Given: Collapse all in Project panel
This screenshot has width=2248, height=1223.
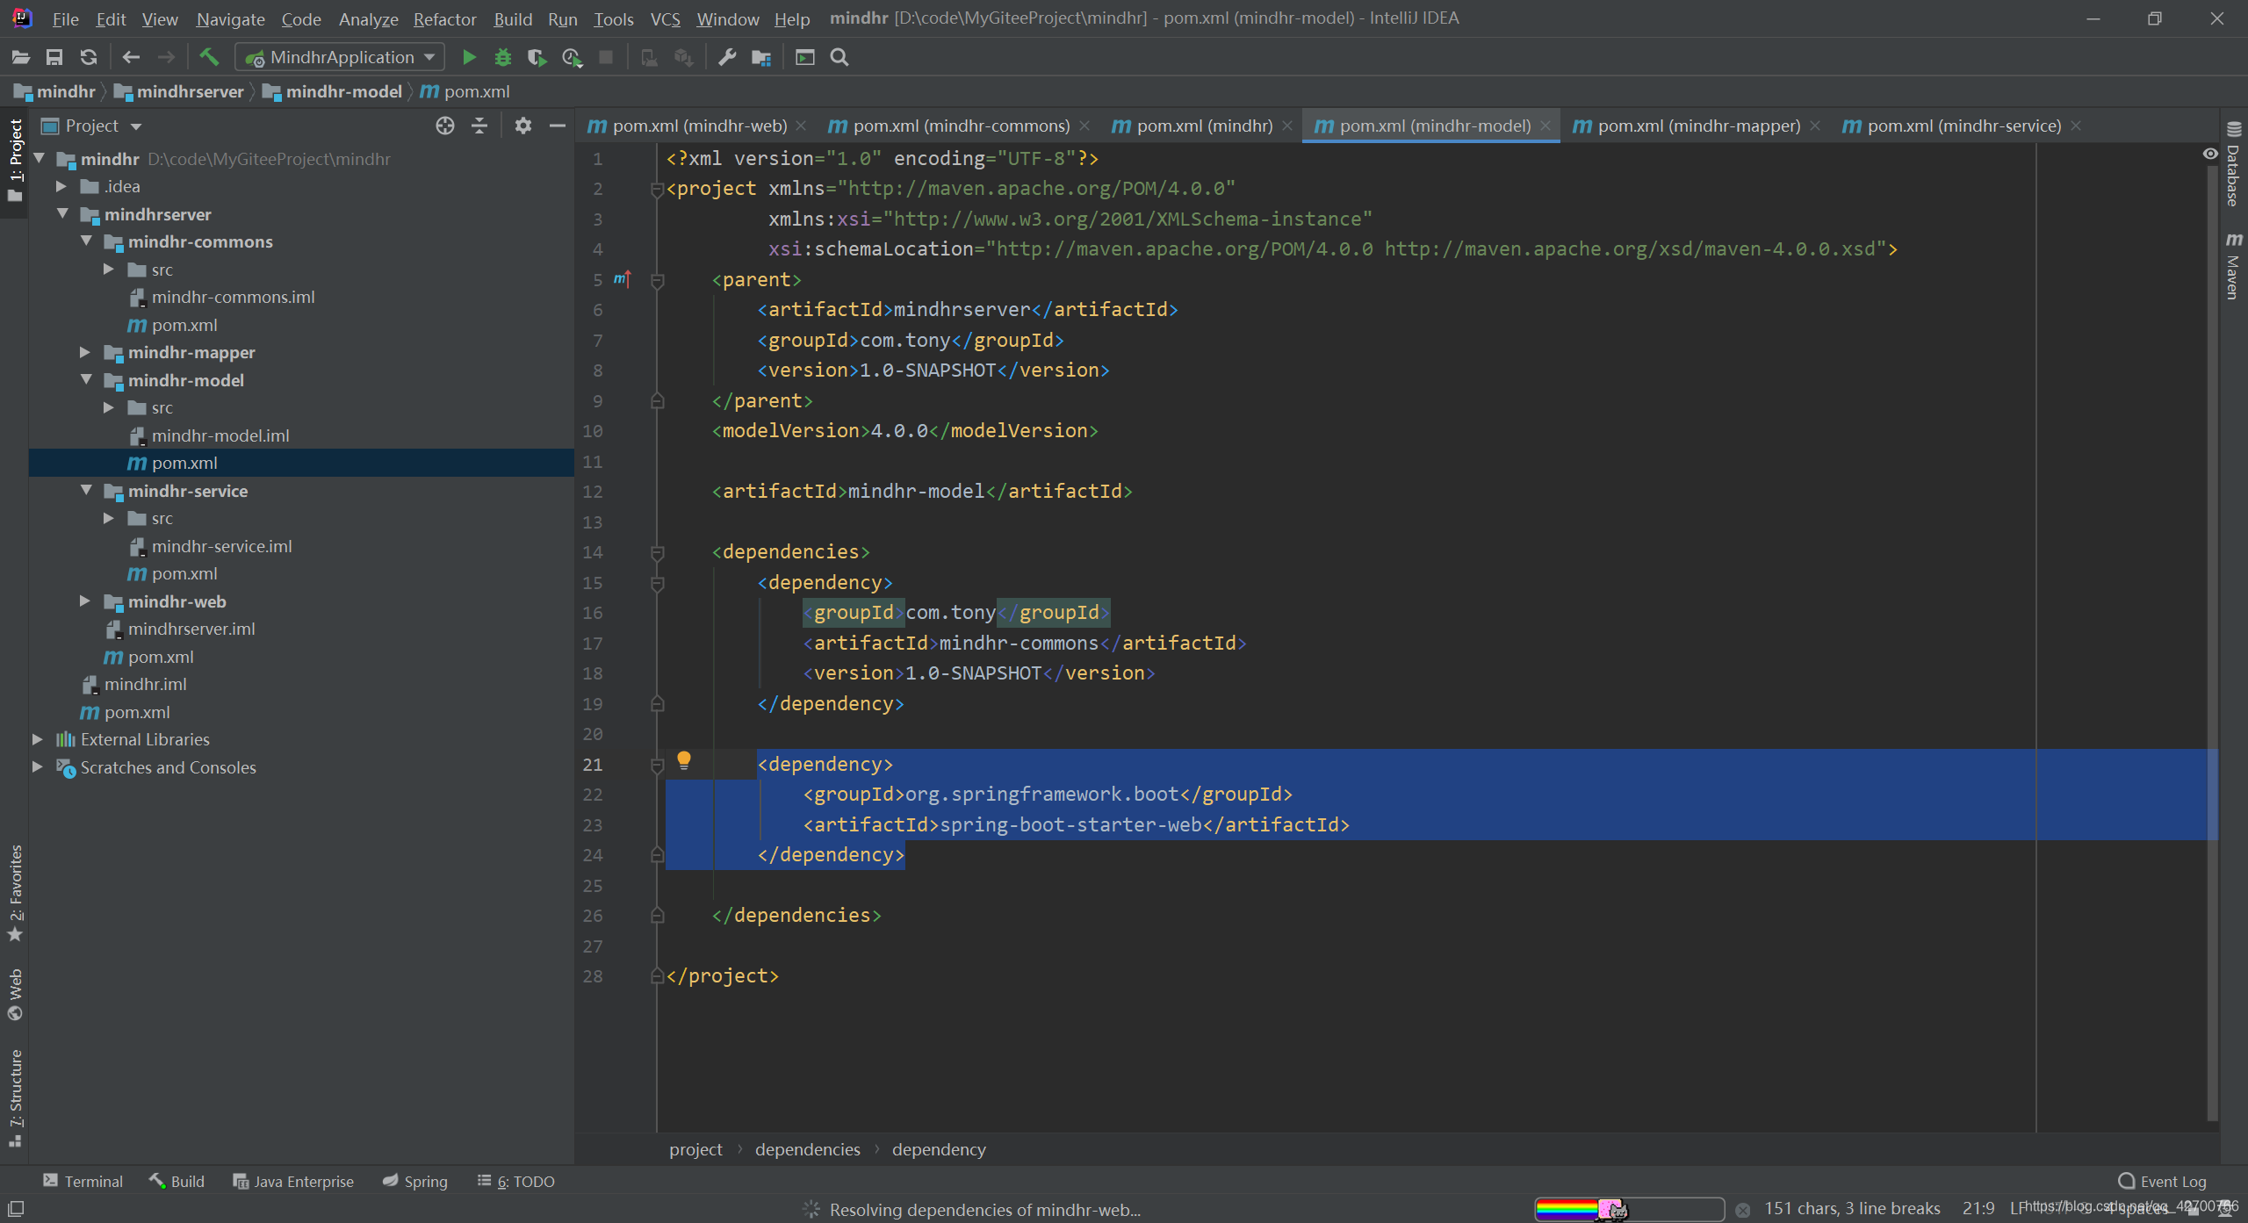Looking at the screenshot, I should coord(479,126).
